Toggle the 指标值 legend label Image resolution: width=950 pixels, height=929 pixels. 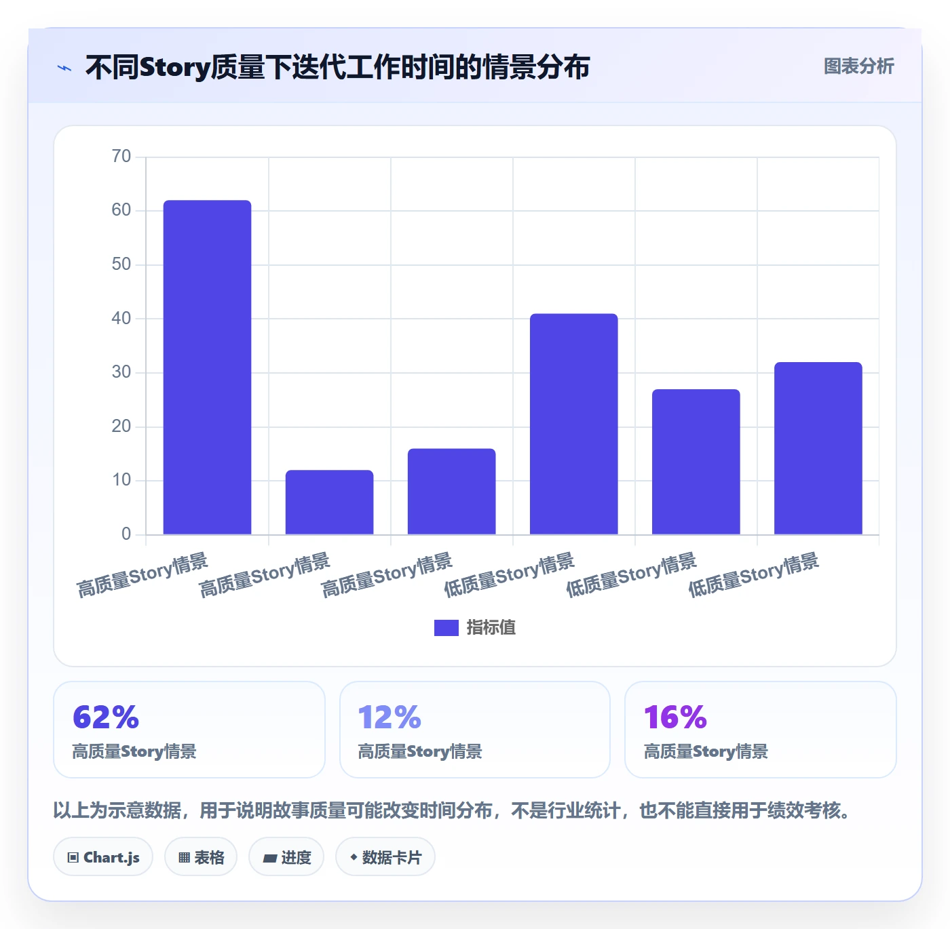coord(491,628)
